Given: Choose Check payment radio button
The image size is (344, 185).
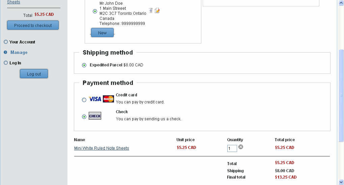Looking at the screenshot, I should point(84,117).
